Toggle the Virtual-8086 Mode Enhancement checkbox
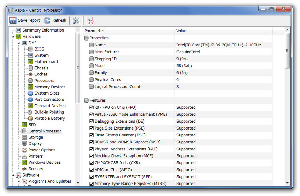The width and height of the screenshot is (300, 196). pyautogui.click(x=92, y=114)
